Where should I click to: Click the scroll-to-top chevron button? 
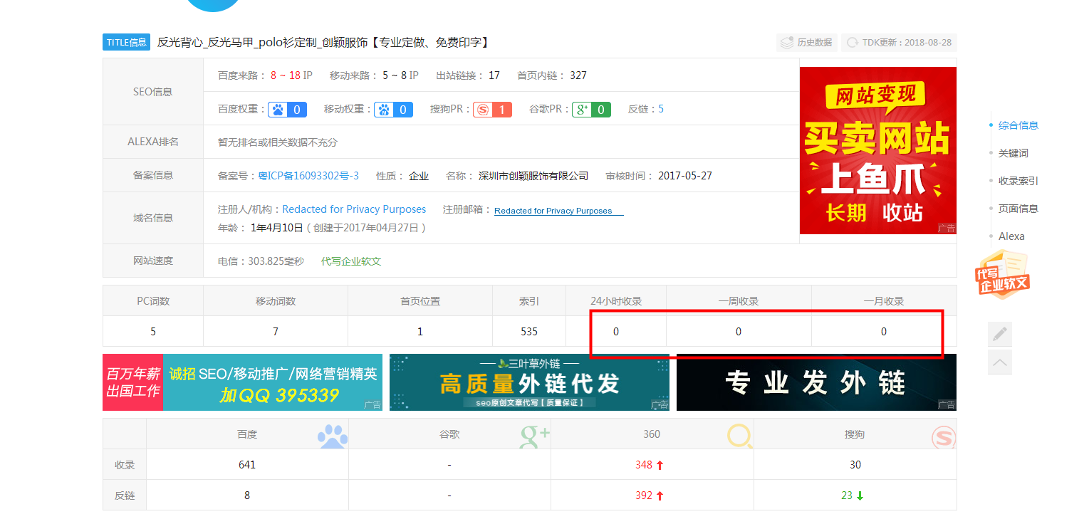coord(999,363)
